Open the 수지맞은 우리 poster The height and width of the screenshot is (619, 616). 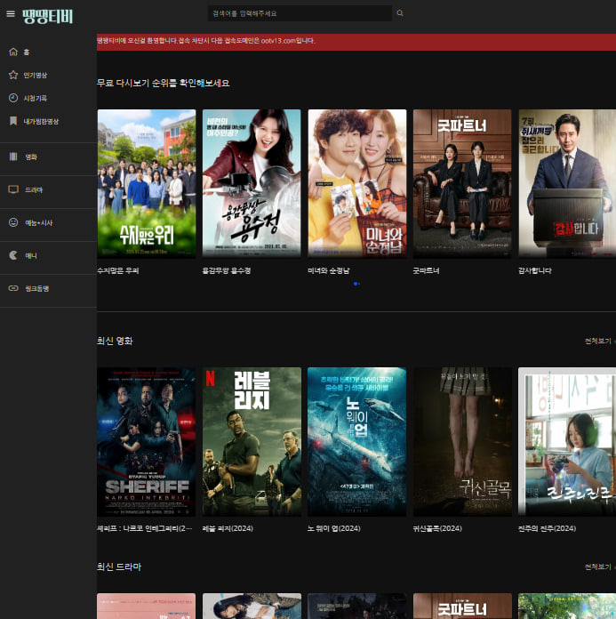pos(147,183)
